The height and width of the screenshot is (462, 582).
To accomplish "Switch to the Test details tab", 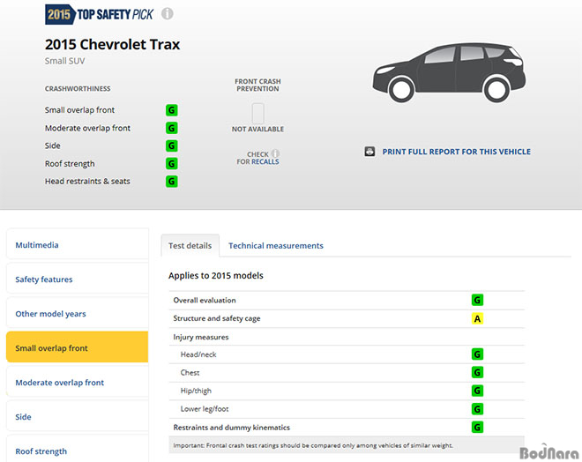I will point(190,246).
